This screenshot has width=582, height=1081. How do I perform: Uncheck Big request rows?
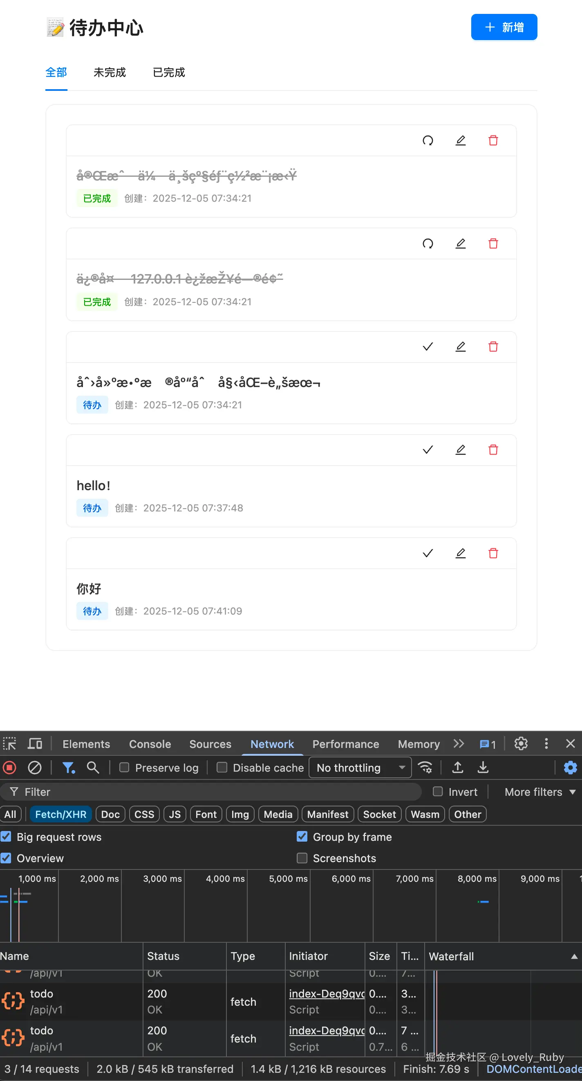tap(6, 837)
